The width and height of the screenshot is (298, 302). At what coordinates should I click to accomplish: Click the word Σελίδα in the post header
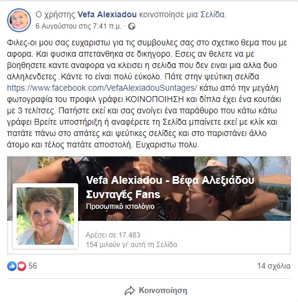[213, 14]
